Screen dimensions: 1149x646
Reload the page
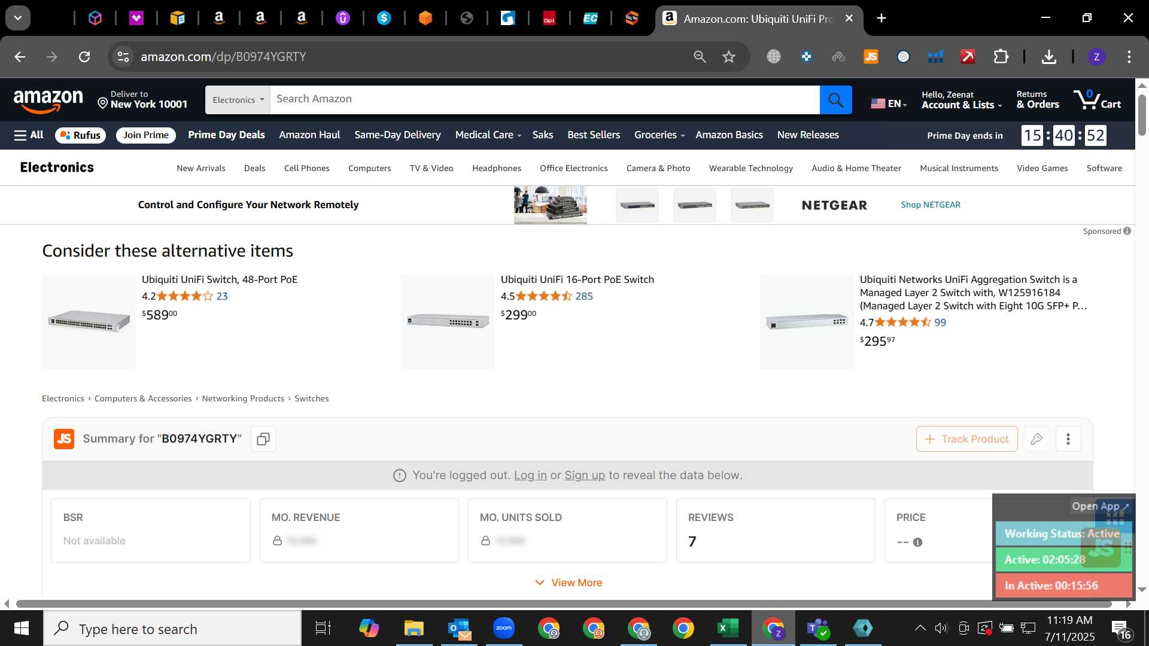84,57
